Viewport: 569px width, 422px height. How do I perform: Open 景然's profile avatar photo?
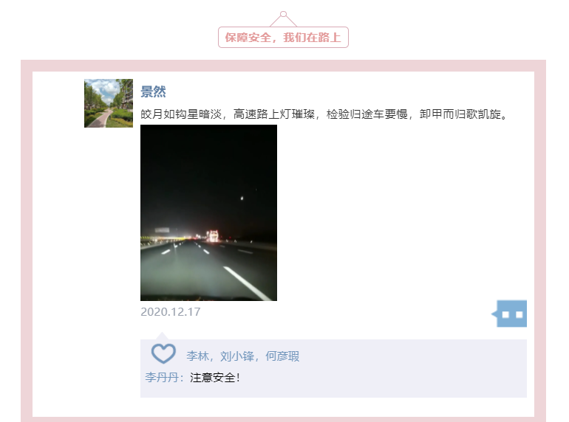point(109,103)
